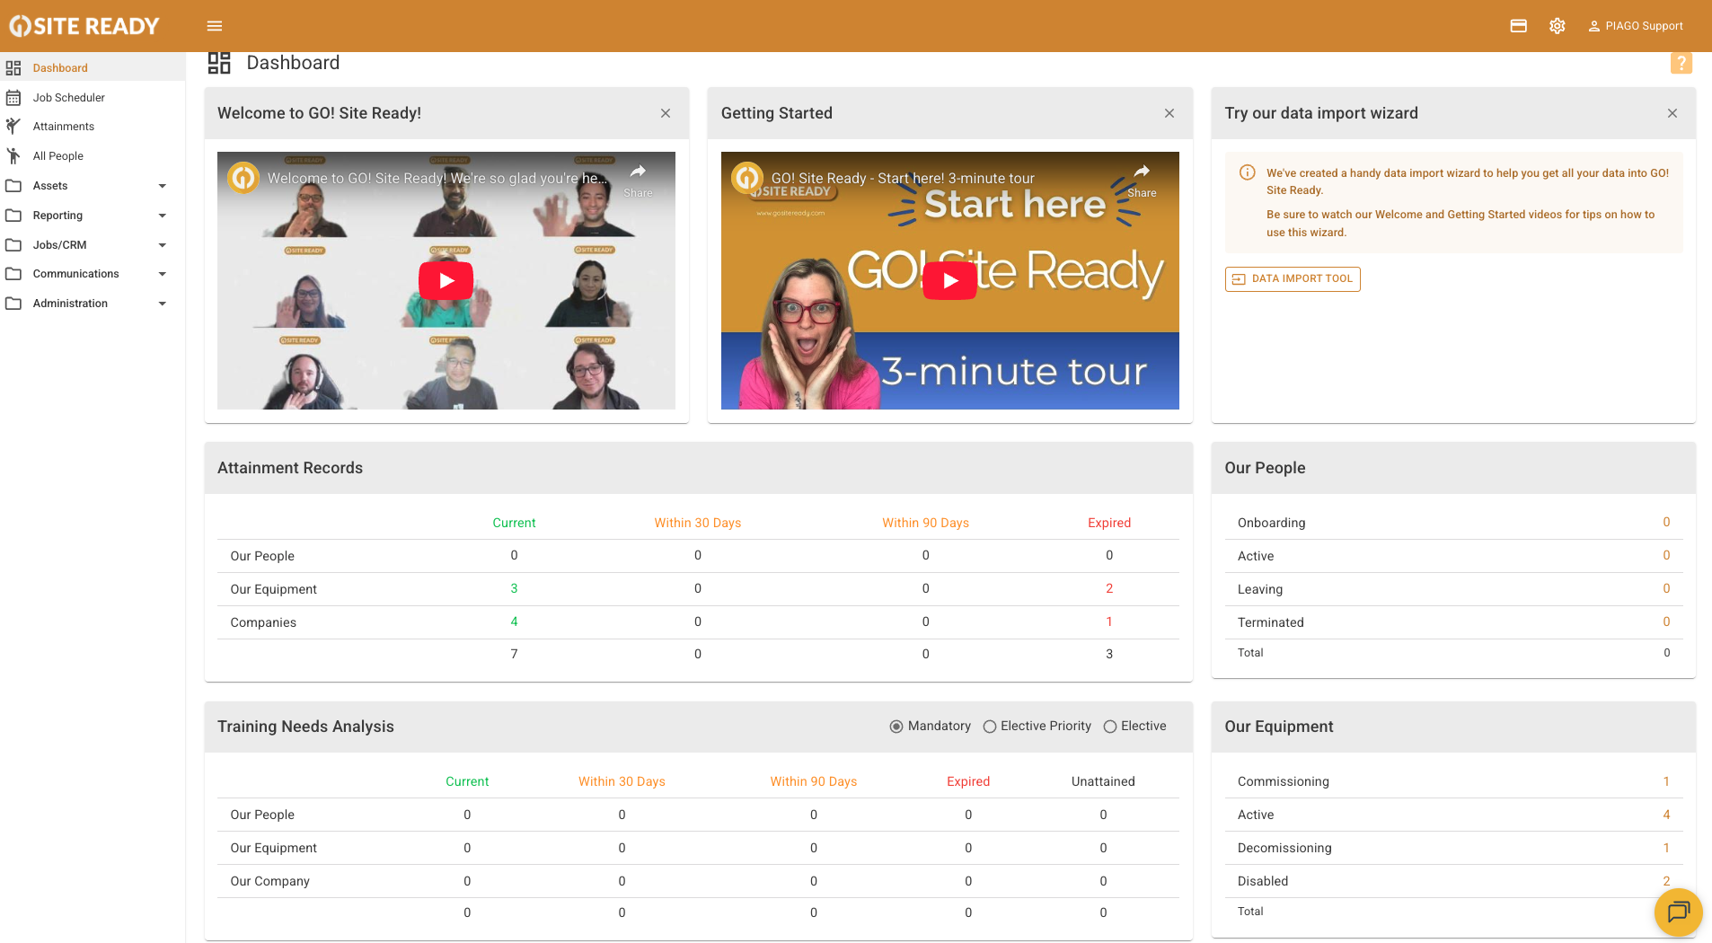Open settings gear icon in header

(1558, 26)
